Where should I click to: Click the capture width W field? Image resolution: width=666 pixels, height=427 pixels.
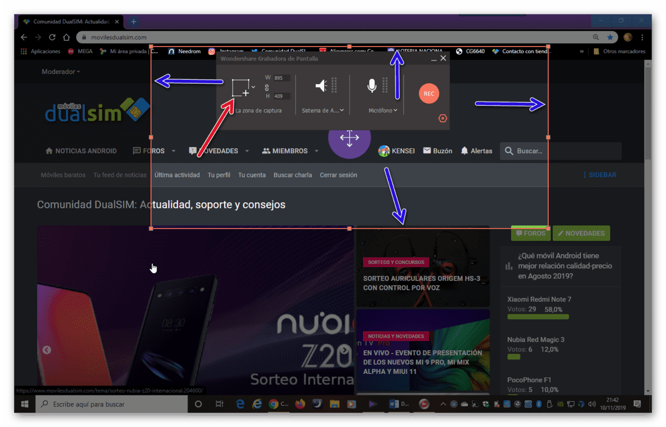click(x=282, y=78)
